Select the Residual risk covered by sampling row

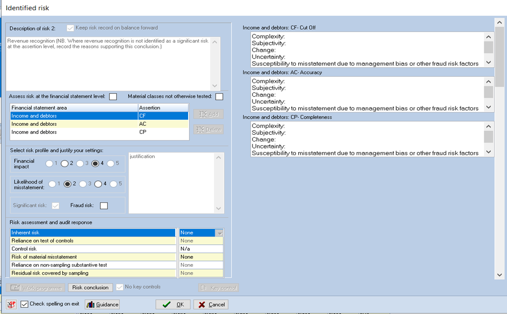point(93,273)
